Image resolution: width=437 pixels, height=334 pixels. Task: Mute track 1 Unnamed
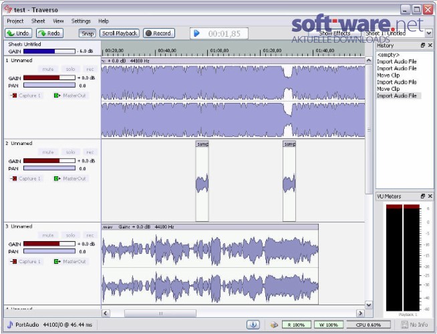(x=48, y=69)
